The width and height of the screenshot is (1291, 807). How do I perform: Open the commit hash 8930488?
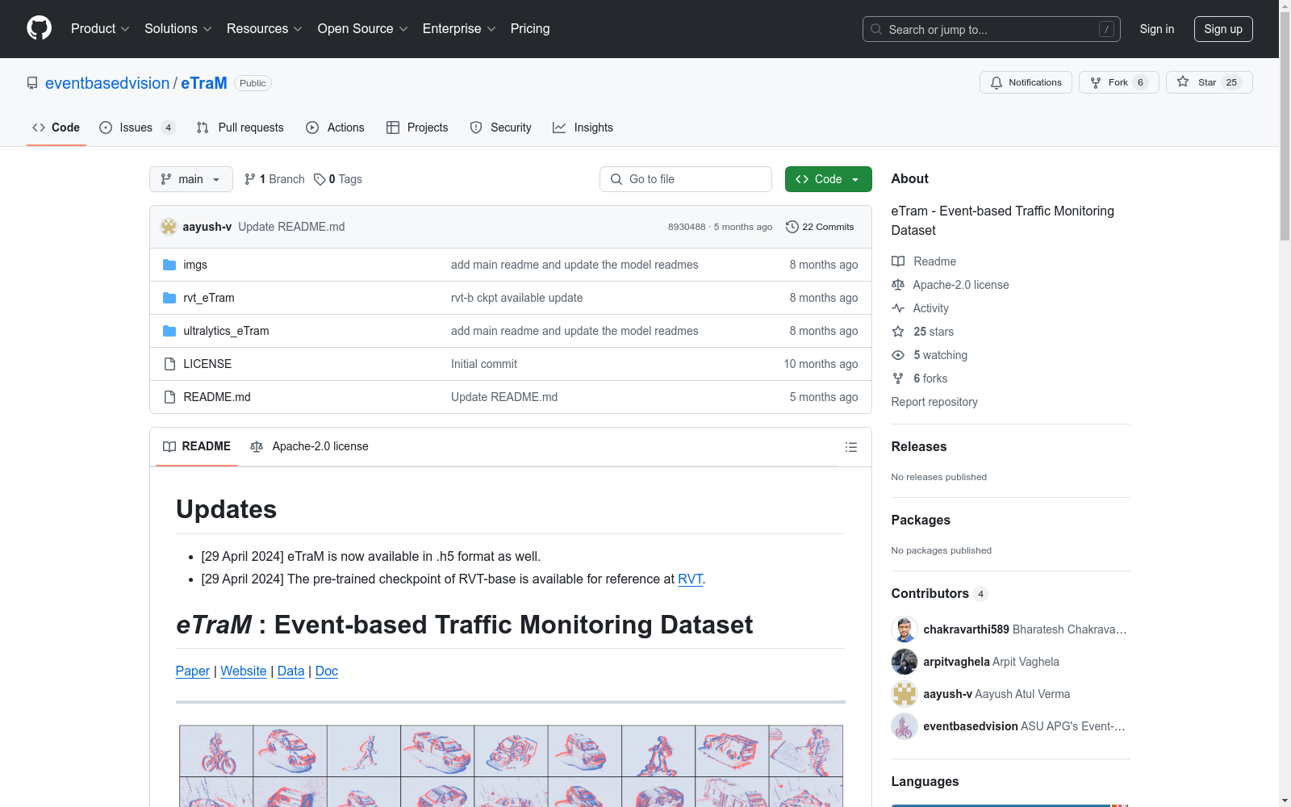(x=687, y=227)
